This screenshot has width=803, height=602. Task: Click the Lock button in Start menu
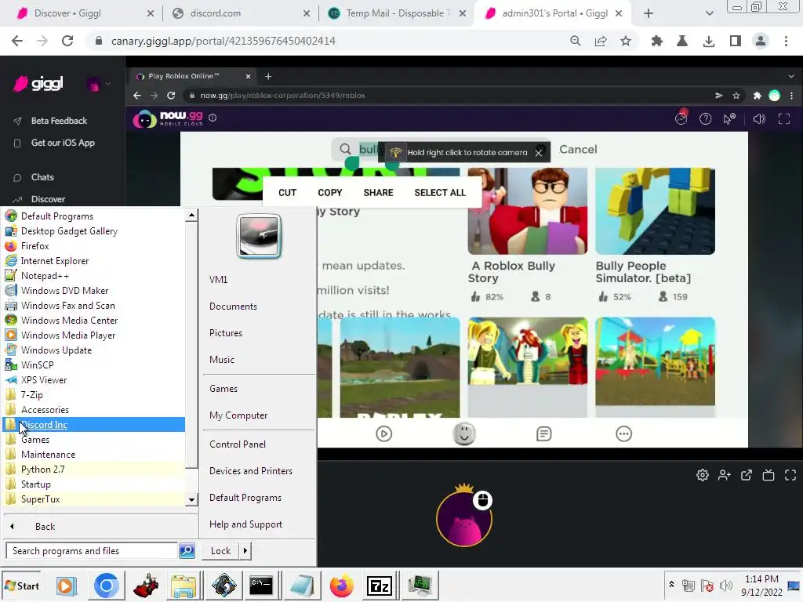coord(220,551)
